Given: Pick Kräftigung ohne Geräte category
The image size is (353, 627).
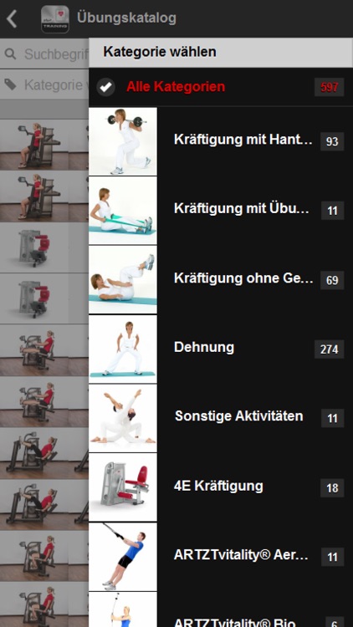Looking at the screenshot, I should click(x=221, y=279).
